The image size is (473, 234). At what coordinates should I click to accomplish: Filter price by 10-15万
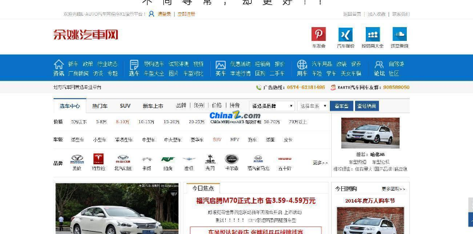pos(146,122)
